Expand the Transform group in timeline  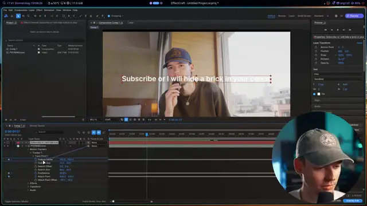point(28,187)
